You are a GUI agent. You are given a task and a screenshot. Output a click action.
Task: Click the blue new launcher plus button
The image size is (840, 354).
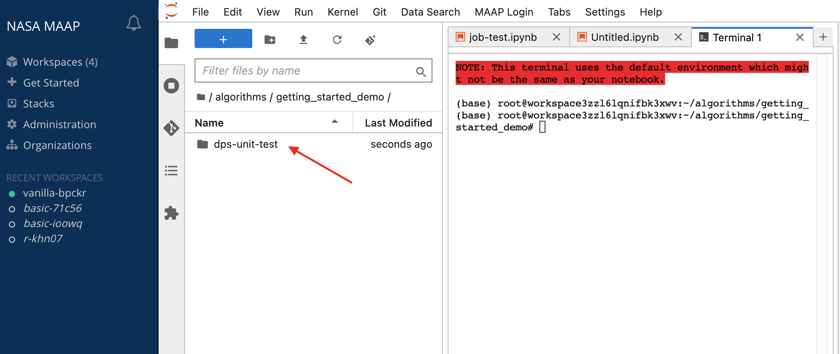tap(223, 39)
